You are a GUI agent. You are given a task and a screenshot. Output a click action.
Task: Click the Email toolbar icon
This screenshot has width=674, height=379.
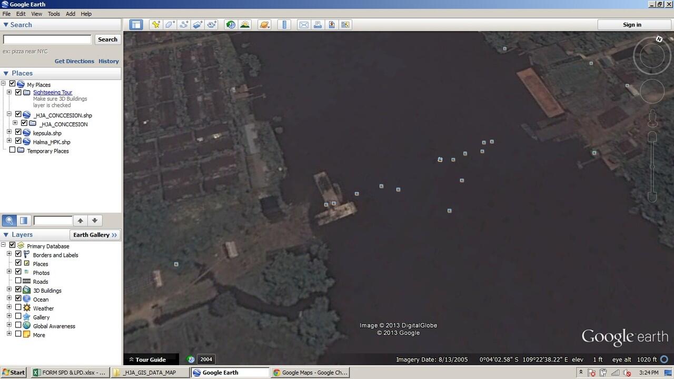tap(304, 25)
